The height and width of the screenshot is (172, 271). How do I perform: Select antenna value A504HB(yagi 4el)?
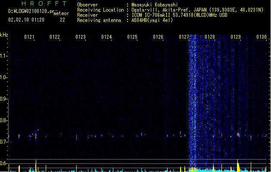(x=152, y=20)
